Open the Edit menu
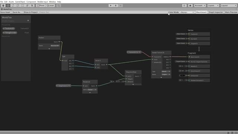This screenshot has height=134, width=238. point(6,2)
